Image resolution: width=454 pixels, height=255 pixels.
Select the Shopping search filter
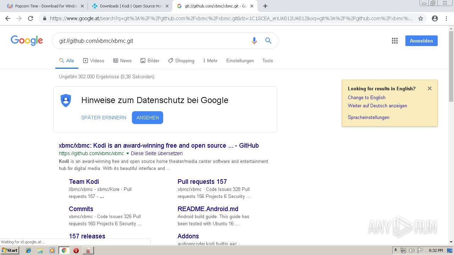(181, 61)
